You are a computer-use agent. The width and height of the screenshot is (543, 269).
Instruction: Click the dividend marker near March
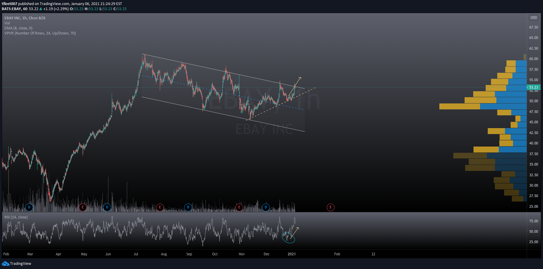pos(29,207)
